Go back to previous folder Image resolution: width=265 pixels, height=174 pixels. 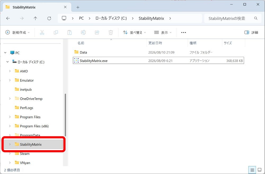pos(8,18)
